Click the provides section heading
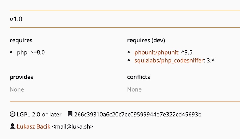240x139 pixels. 21,77
